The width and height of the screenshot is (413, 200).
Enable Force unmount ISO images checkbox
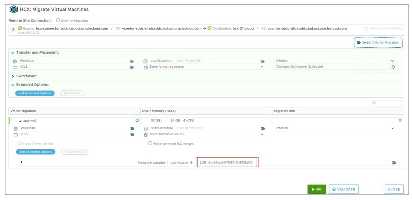point(151,143)
